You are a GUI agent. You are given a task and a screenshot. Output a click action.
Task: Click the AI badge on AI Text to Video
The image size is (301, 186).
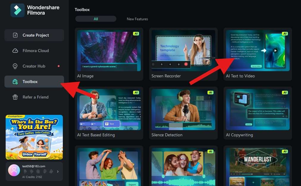(x=285, y=34)
